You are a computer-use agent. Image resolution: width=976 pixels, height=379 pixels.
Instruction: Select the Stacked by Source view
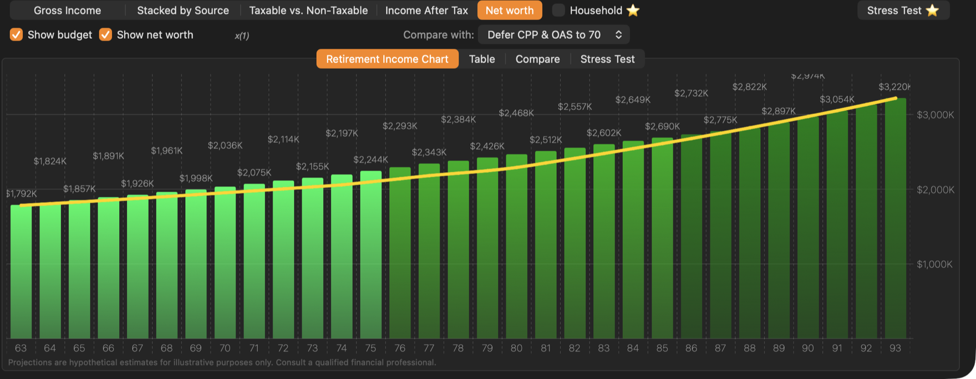tap(183, 11)
